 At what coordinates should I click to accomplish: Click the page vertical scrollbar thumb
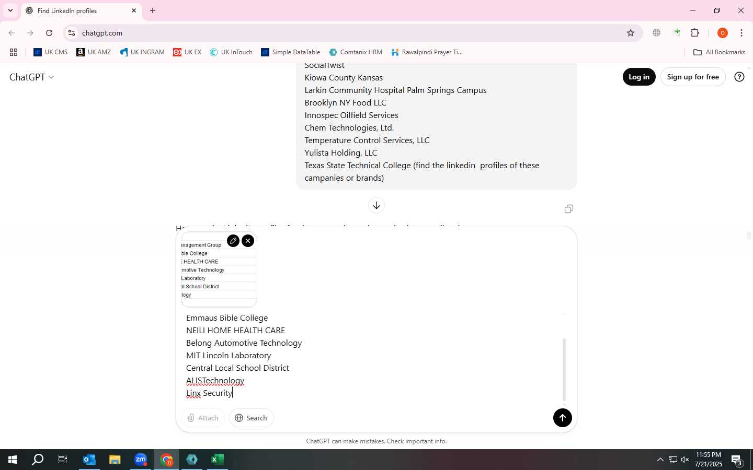(749, 236)
